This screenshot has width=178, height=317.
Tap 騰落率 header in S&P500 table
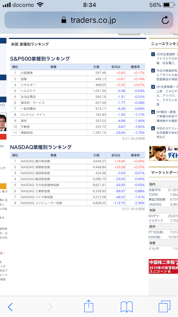[x=135, y=67]
